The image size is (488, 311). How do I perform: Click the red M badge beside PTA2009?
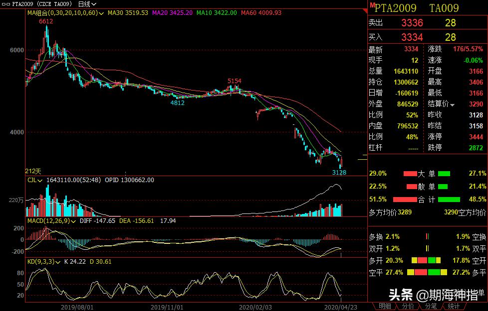(372, 5)
